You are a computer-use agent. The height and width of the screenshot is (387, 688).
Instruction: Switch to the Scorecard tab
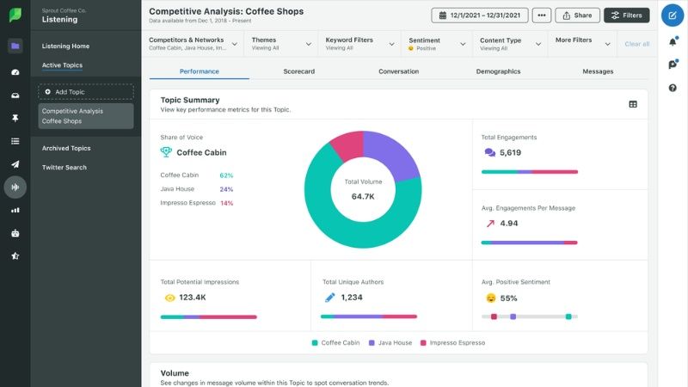tap(298, 71)
